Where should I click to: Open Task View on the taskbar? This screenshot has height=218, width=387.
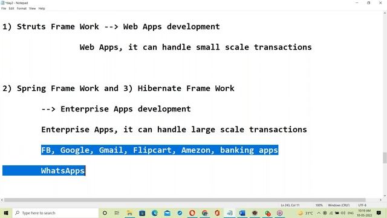(x=117, y=213)
